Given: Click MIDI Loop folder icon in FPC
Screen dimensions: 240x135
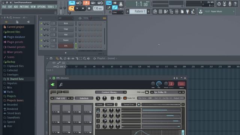Looking at the screenshot, I should tap(147, 92).
